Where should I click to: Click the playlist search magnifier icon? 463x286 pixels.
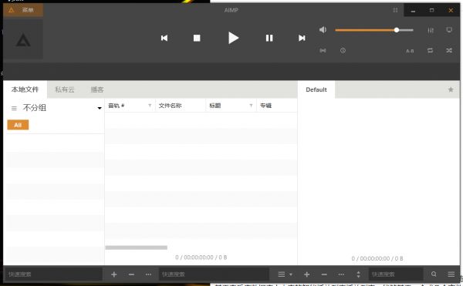434,274
